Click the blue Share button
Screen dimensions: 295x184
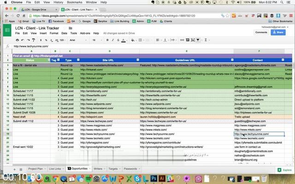coord(278,32)
